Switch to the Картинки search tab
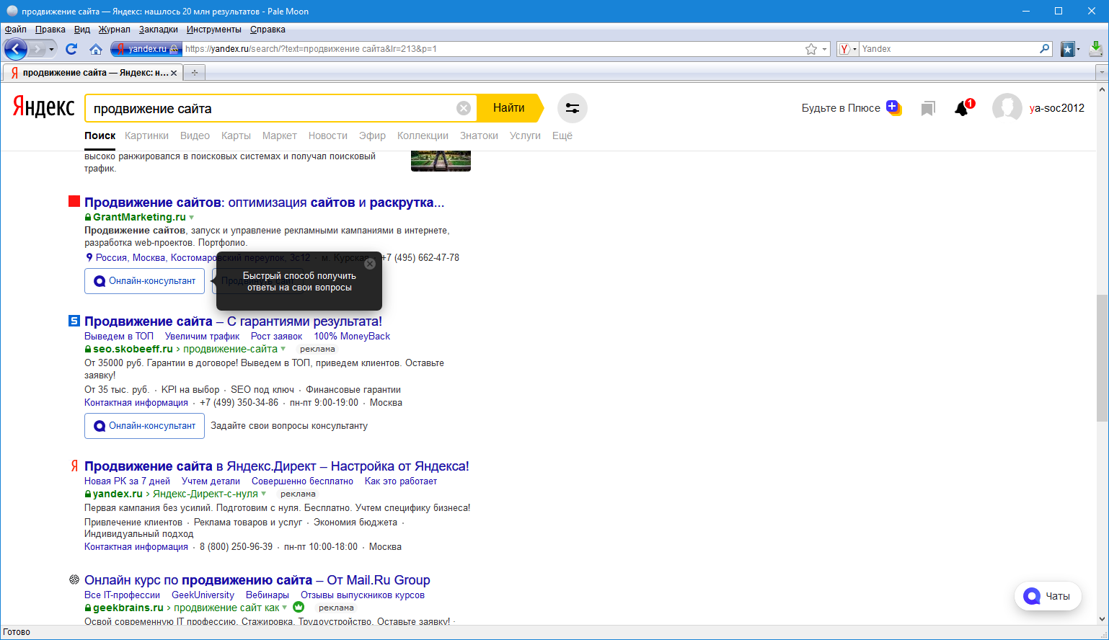Image resolution: width=1109 pixels, height=640 pixels. (x=146, y=135)
